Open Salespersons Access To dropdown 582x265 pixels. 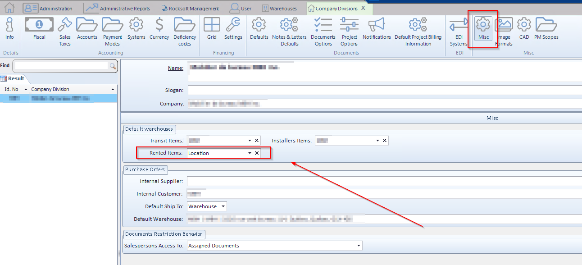(x=359, y=246)
